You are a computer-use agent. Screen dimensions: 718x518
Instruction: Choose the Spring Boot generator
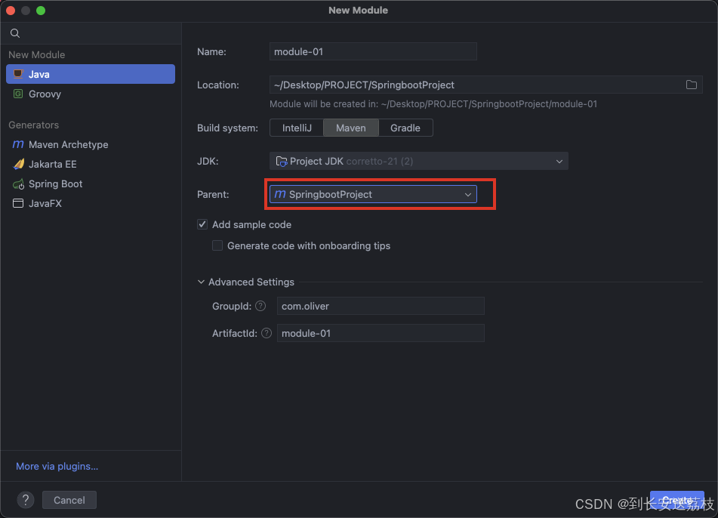pyautogui.click(x=91, y=183)
